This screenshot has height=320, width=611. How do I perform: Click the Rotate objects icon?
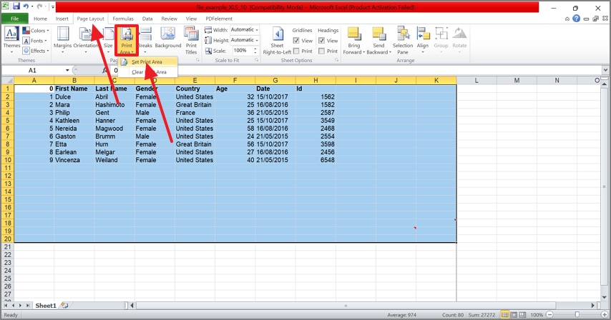pyautogui.click(x=459, y=34)
